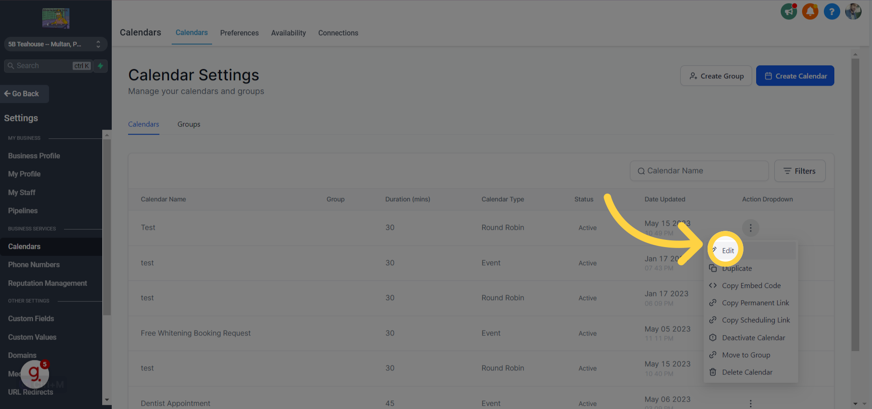Click the Create Group button
Image resolution: width=872 pixels, height=409 pixels.
[716, 76]
